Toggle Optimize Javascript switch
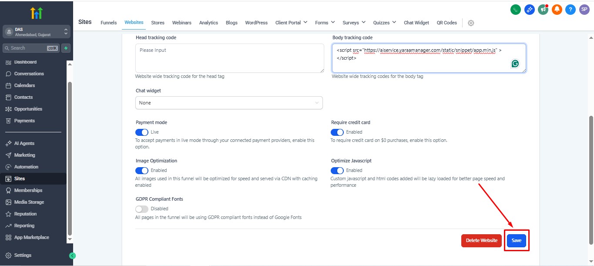 (337, 170)
